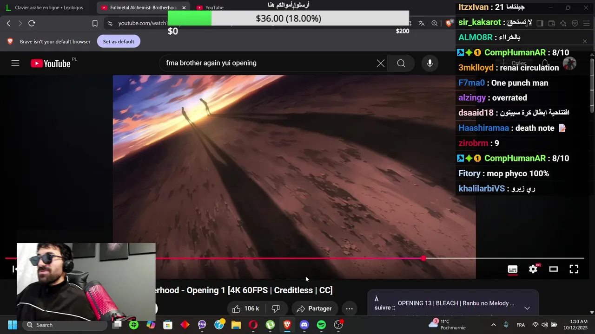Open Opera browser from the taskbar

pos(253,325)
